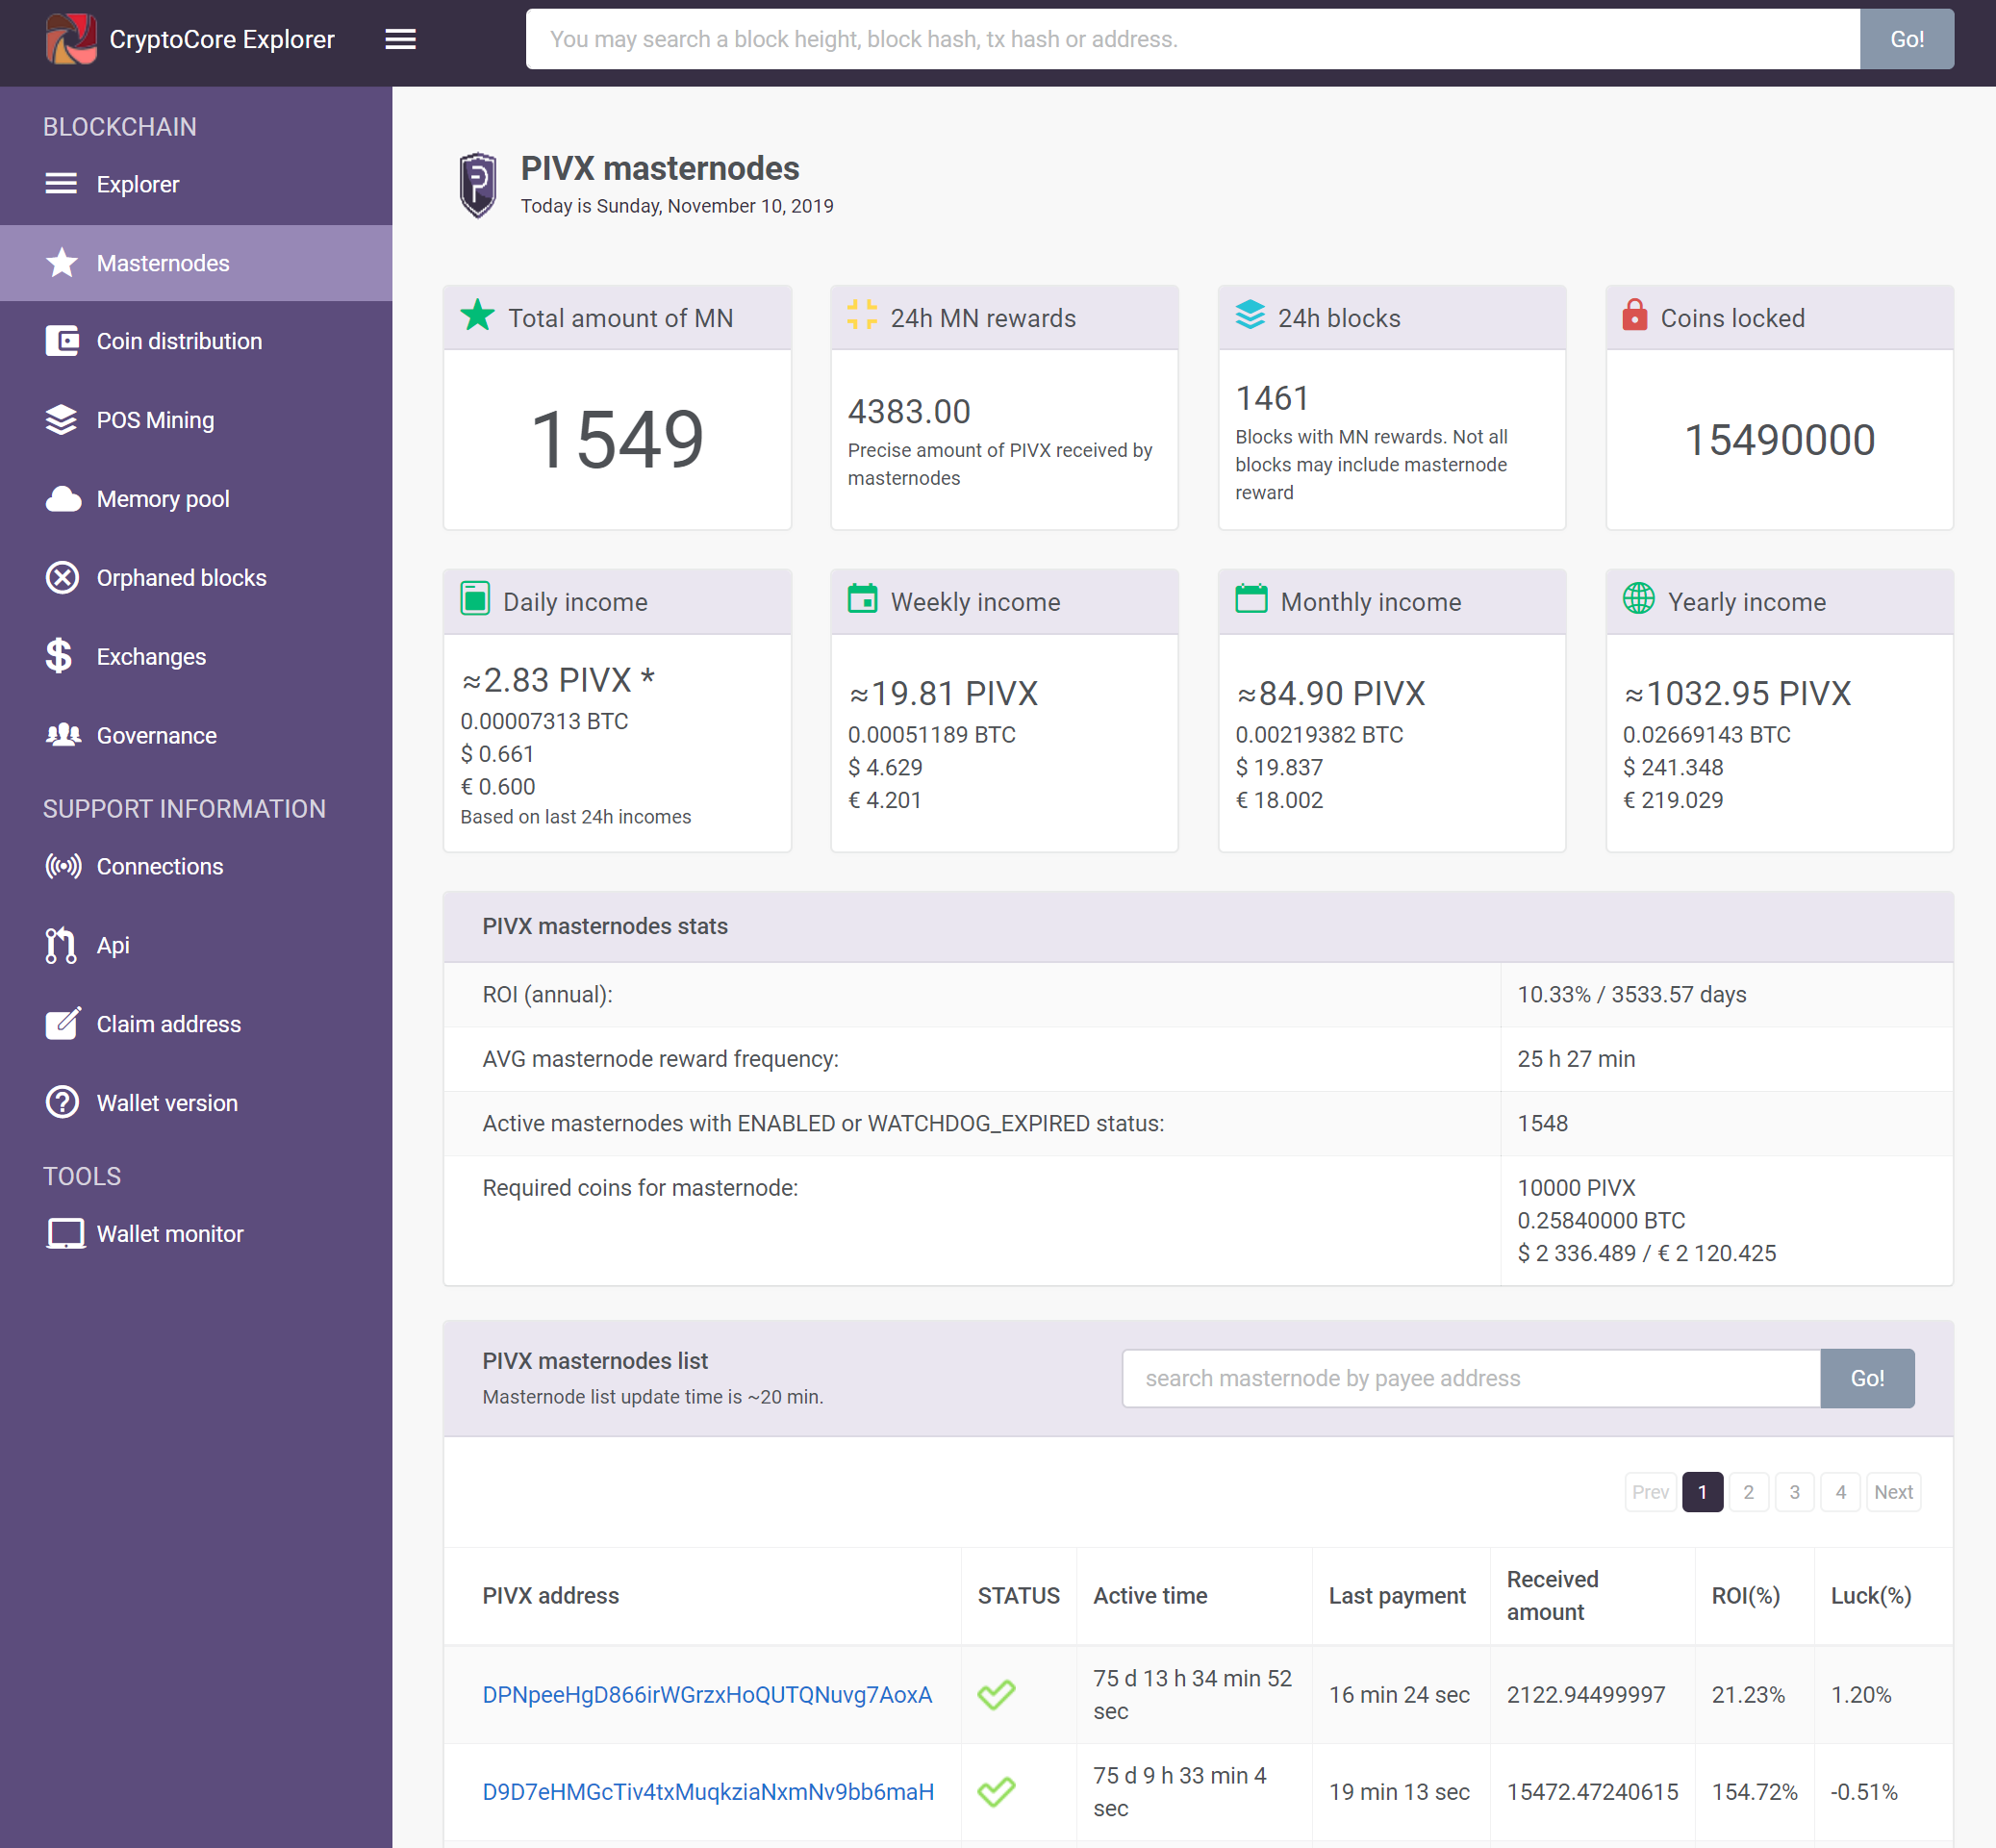This screenshot has width=1996, height=1848.
Task: Click the Next pagination button
Action: (x=1893, y=1491)
